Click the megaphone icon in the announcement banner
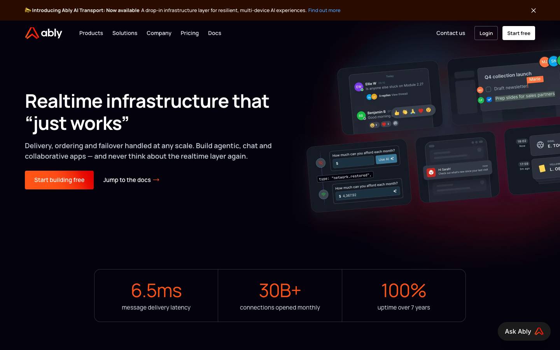Viewport: 560px width, 350px height. [28, 10]
